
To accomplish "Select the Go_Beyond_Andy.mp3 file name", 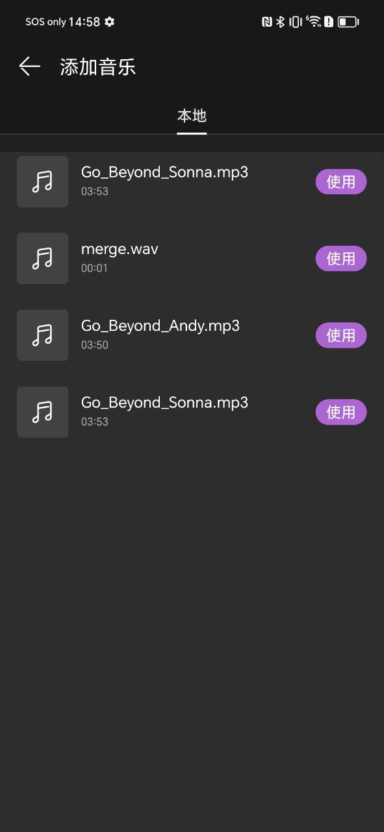I will click(x=160, y=326).
